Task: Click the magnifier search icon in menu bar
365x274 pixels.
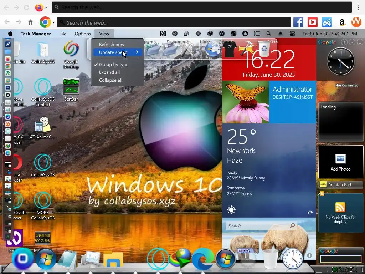Action: 269,34
